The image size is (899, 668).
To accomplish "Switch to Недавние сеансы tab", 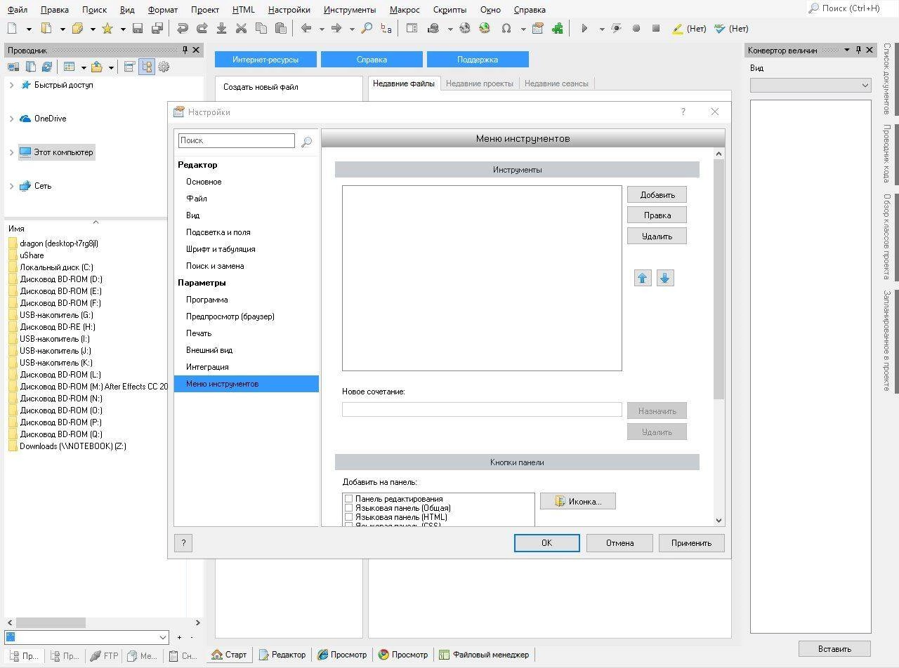I will 556,83.
